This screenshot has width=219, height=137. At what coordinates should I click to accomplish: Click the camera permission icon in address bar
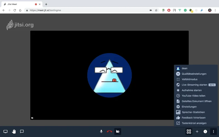coord(151,10)
